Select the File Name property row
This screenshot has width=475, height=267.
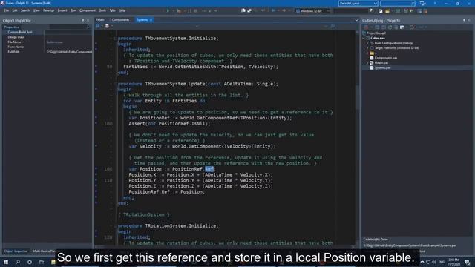47,42
